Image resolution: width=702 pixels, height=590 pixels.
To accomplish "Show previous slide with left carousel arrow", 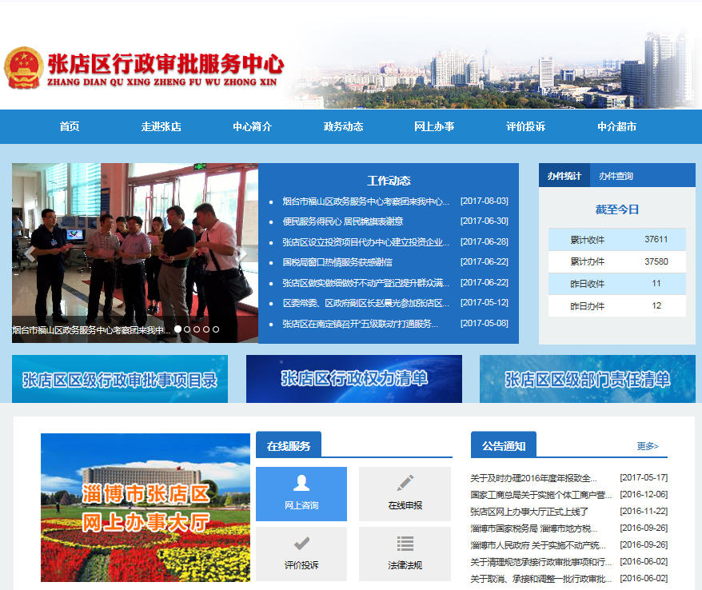I will (30, 254).
